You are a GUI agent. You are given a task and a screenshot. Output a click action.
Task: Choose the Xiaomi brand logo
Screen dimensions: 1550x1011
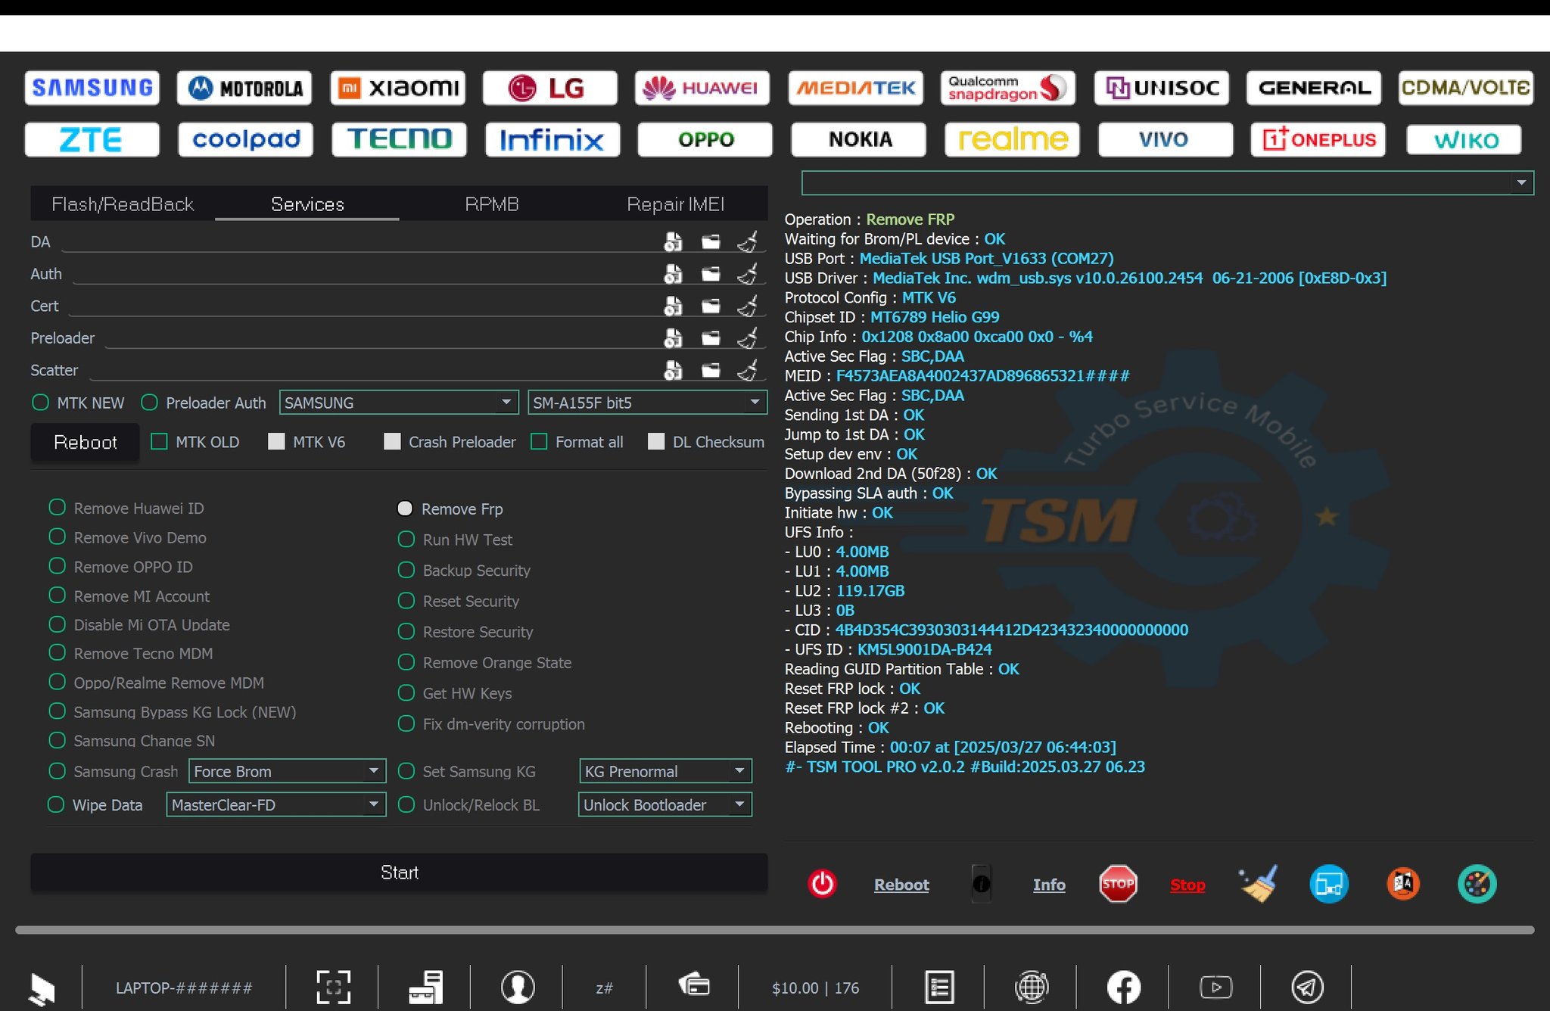coord(398,88)
